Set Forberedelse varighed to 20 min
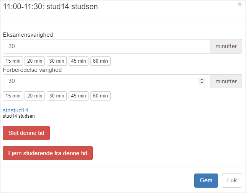The width and height of the screenshot is (246, 193). pos(34,96)
